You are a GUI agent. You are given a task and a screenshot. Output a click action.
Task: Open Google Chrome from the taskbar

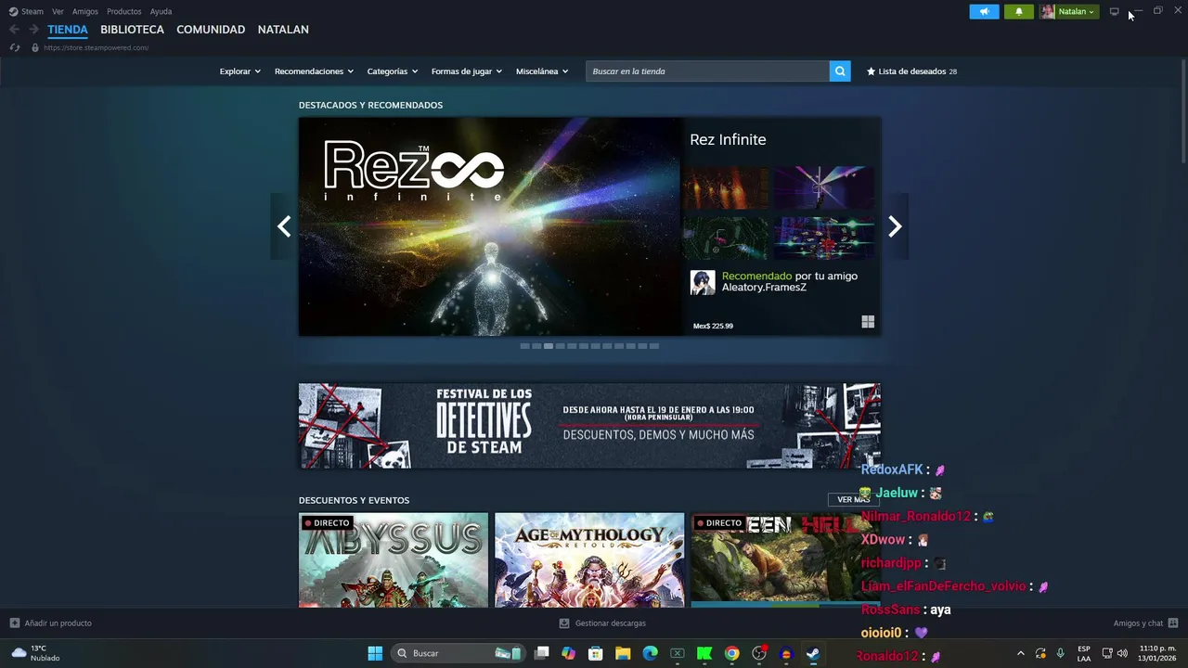731,653
